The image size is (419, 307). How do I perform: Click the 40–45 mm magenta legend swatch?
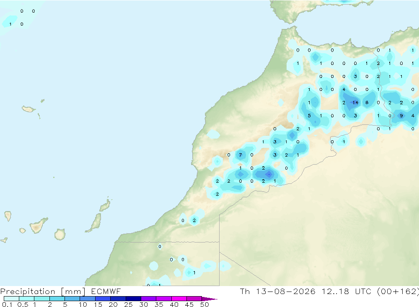click(x=179, y=299)
